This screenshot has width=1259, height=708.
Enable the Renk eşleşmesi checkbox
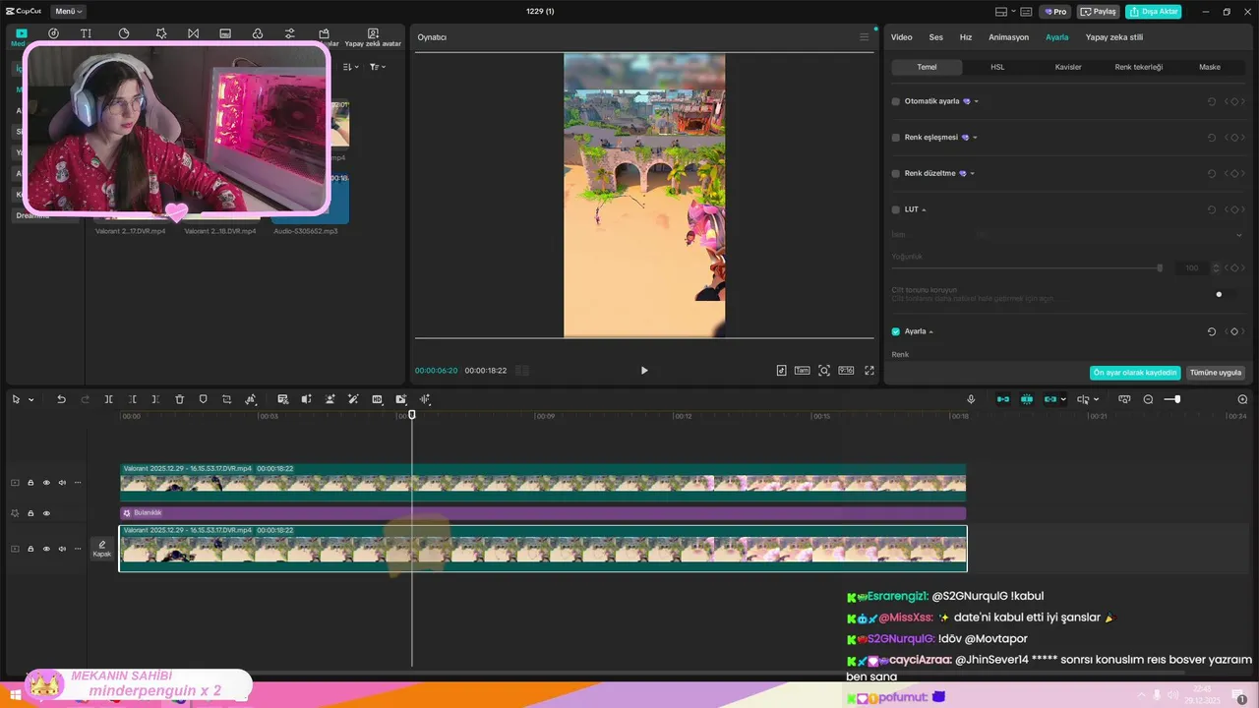[895, 138]
